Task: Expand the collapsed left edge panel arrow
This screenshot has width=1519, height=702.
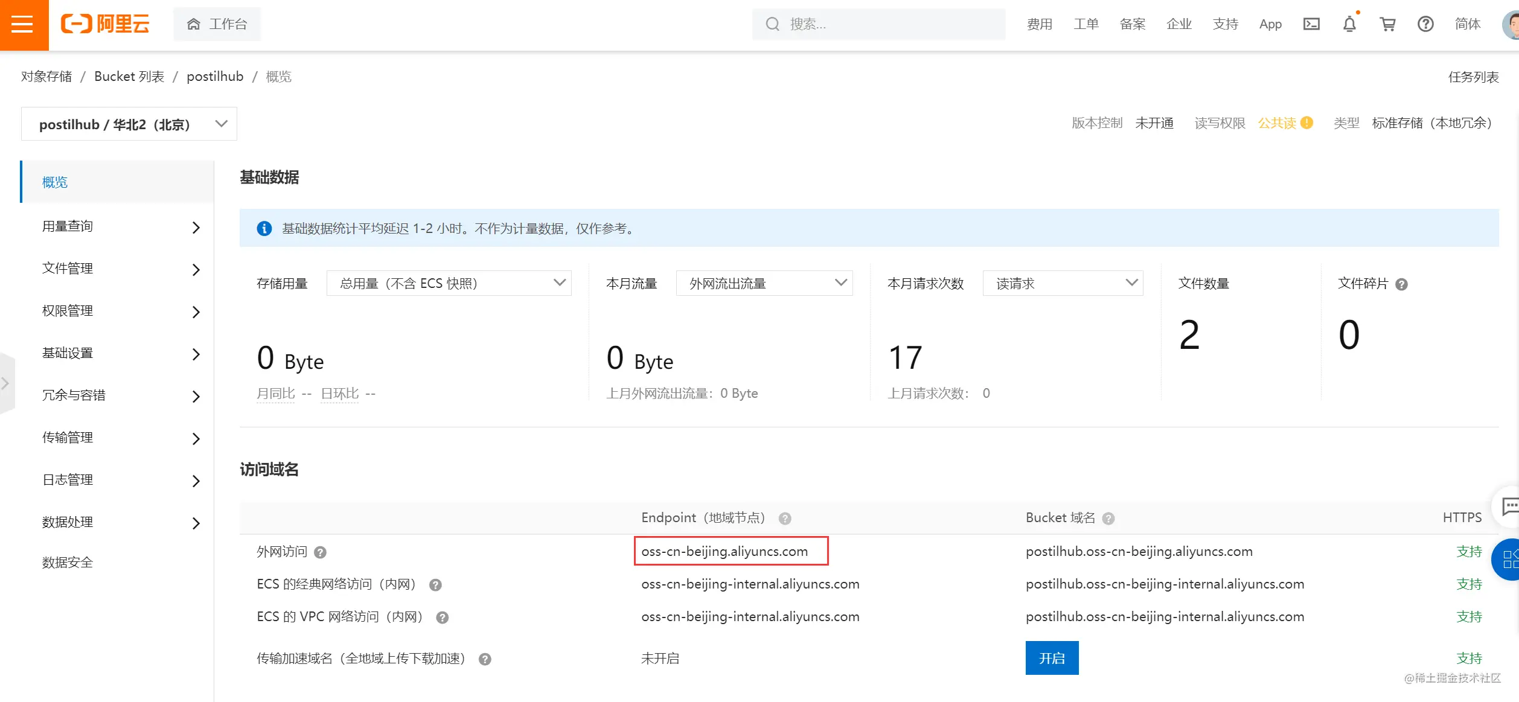Action: pos(6,383)
